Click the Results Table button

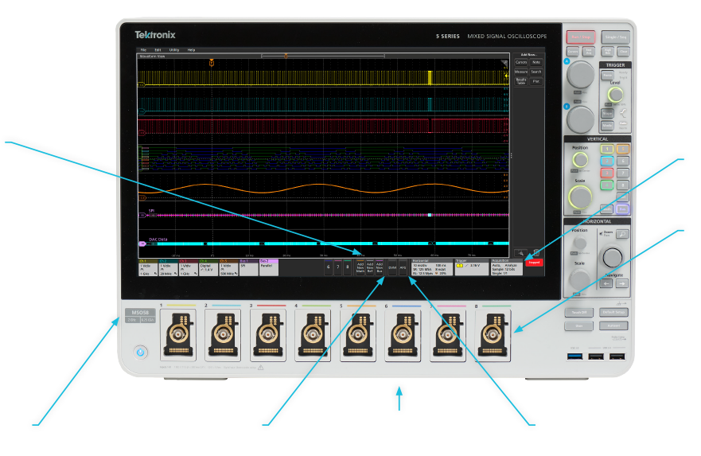[x=521, y=81]
